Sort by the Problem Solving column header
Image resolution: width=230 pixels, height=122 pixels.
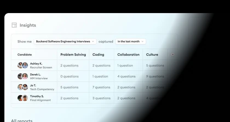pos(73,54)
